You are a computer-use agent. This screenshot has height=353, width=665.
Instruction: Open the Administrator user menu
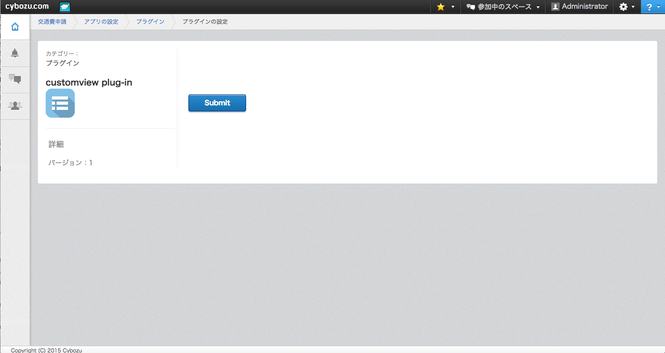click(x=579, y=7)
